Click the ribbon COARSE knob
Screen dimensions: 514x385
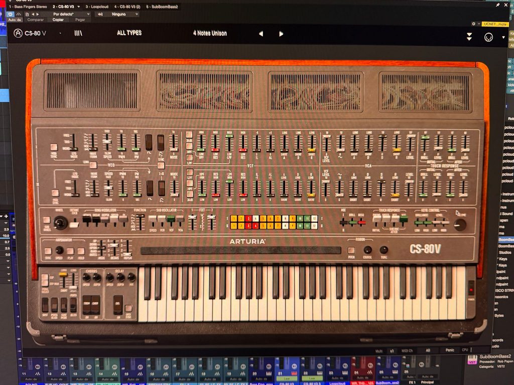pyautogui.click(x=367, y=250)
